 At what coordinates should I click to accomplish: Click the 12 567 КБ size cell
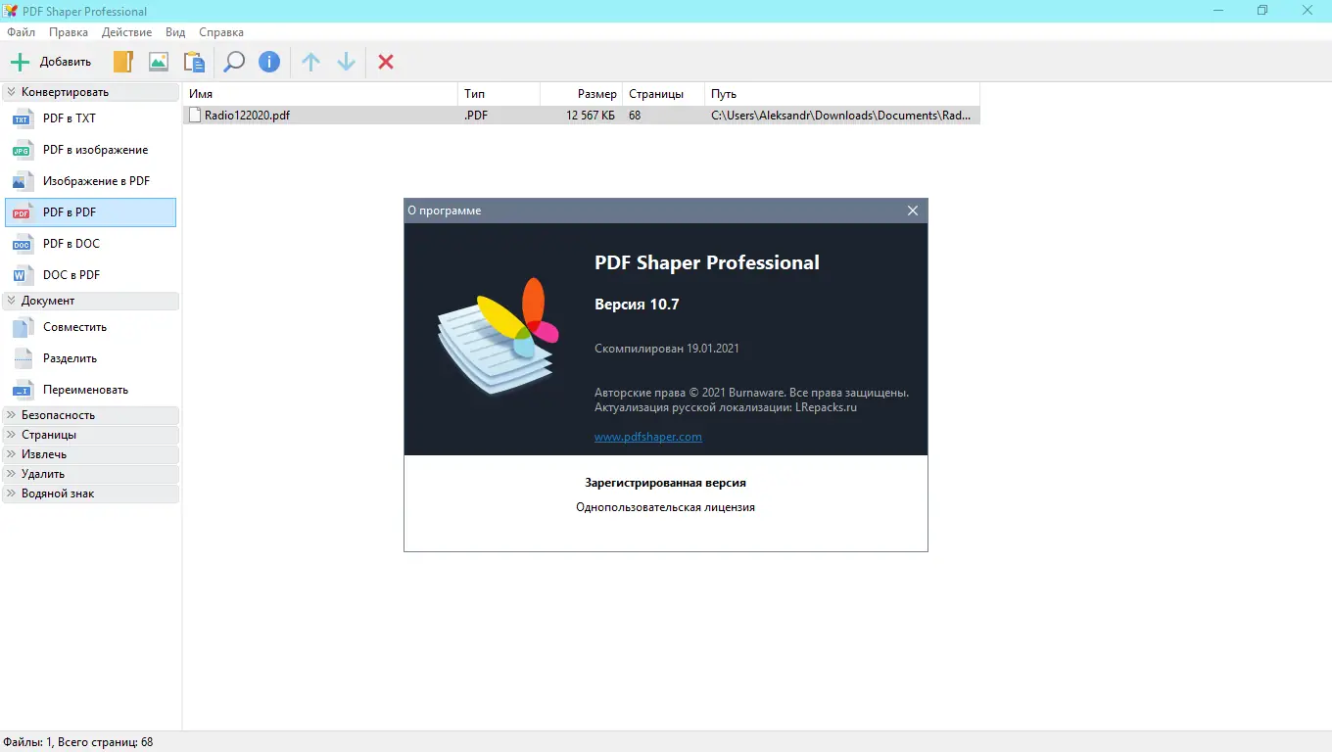[x=591, y=116]
